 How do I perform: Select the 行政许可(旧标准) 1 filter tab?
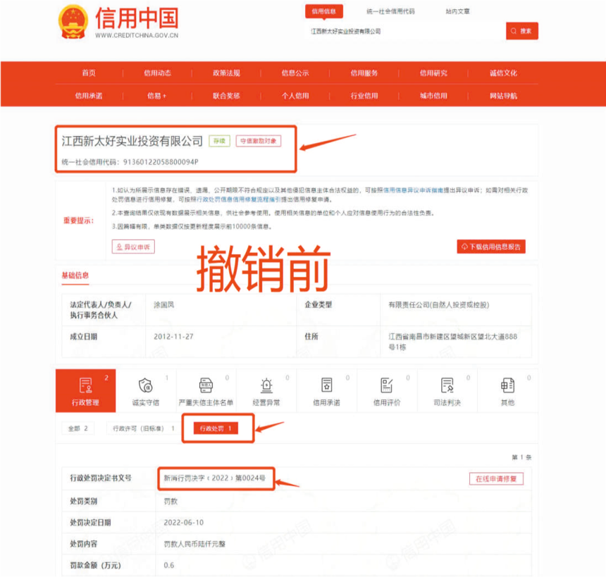pos(144,428)
